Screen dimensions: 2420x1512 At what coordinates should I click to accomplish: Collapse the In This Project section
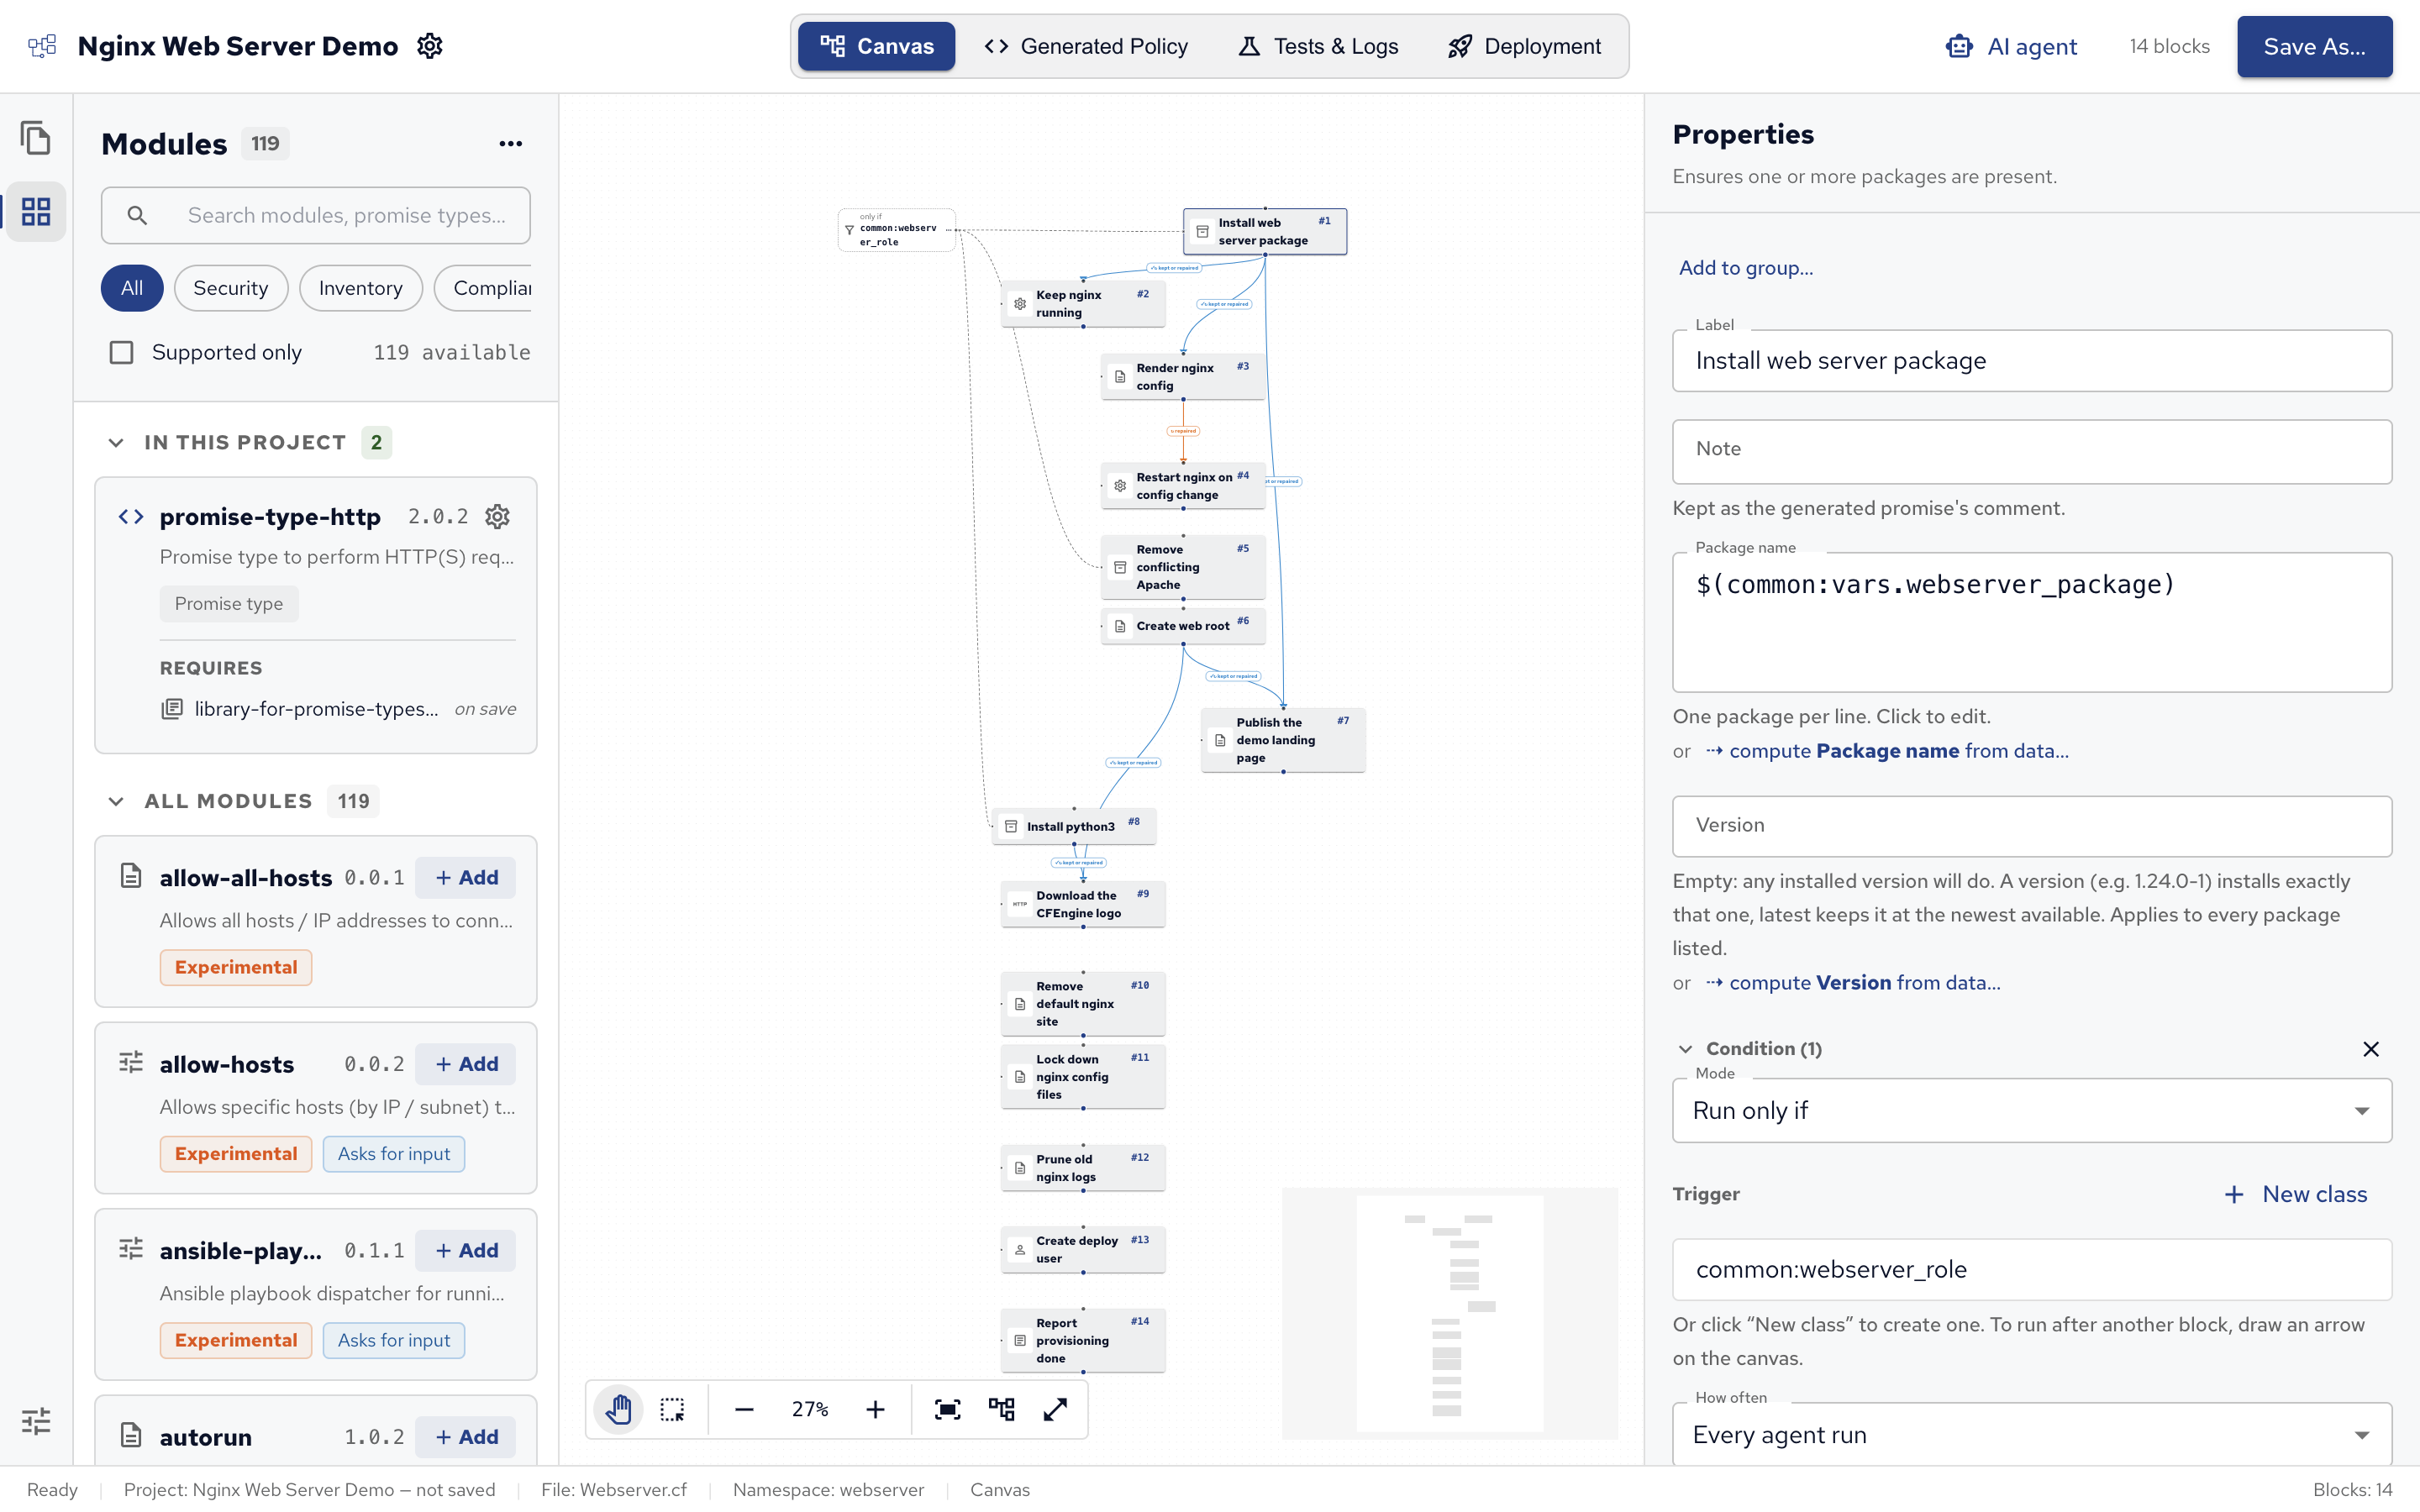tap(116, 442)
